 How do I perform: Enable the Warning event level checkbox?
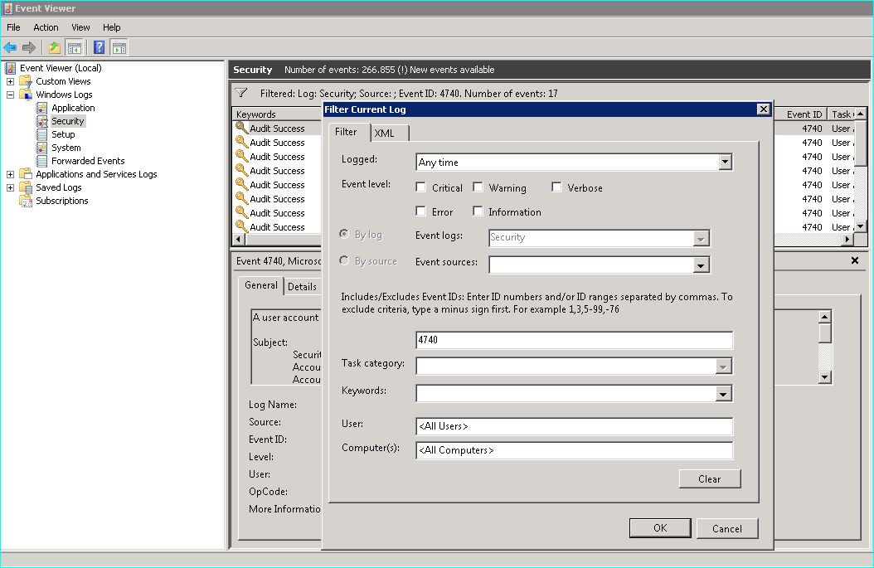[x=478, y=187]
